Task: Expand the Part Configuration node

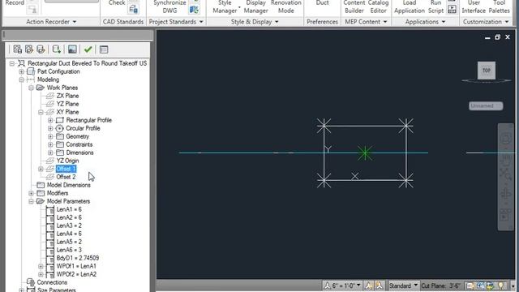Action: point(22,71)
